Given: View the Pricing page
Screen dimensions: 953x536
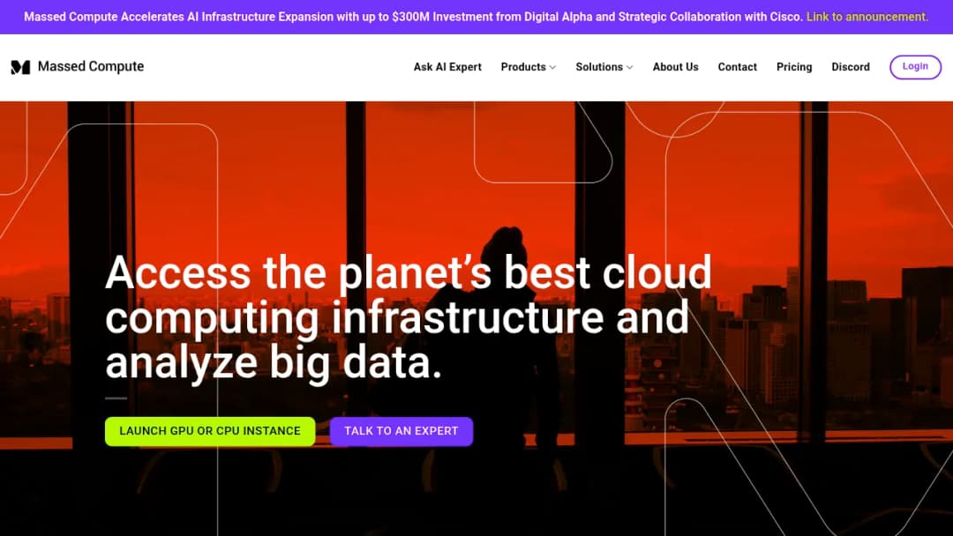Looking at the screenshot, I should click(x=794, y=67).
